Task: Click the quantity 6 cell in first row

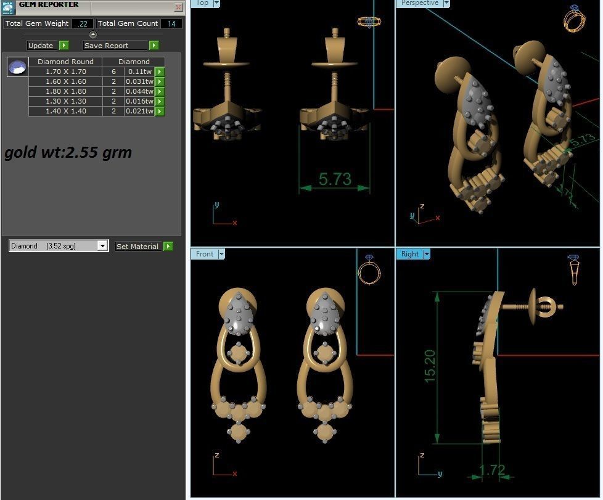Action: point(113,72)
